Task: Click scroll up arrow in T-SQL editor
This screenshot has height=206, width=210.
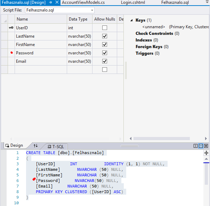Action: (206, 159)
